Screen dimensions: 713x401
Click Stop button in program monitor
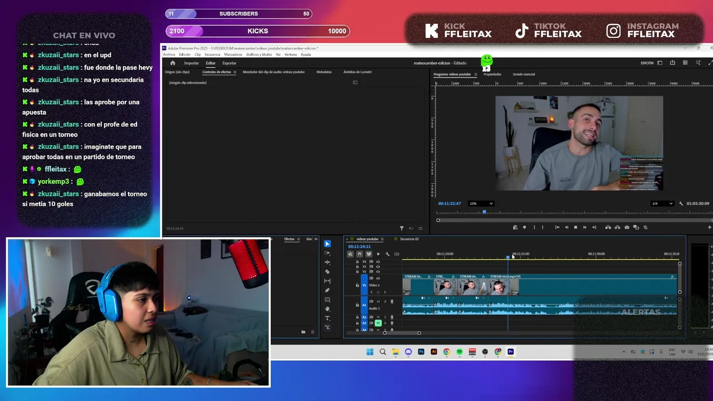[575, 227]
